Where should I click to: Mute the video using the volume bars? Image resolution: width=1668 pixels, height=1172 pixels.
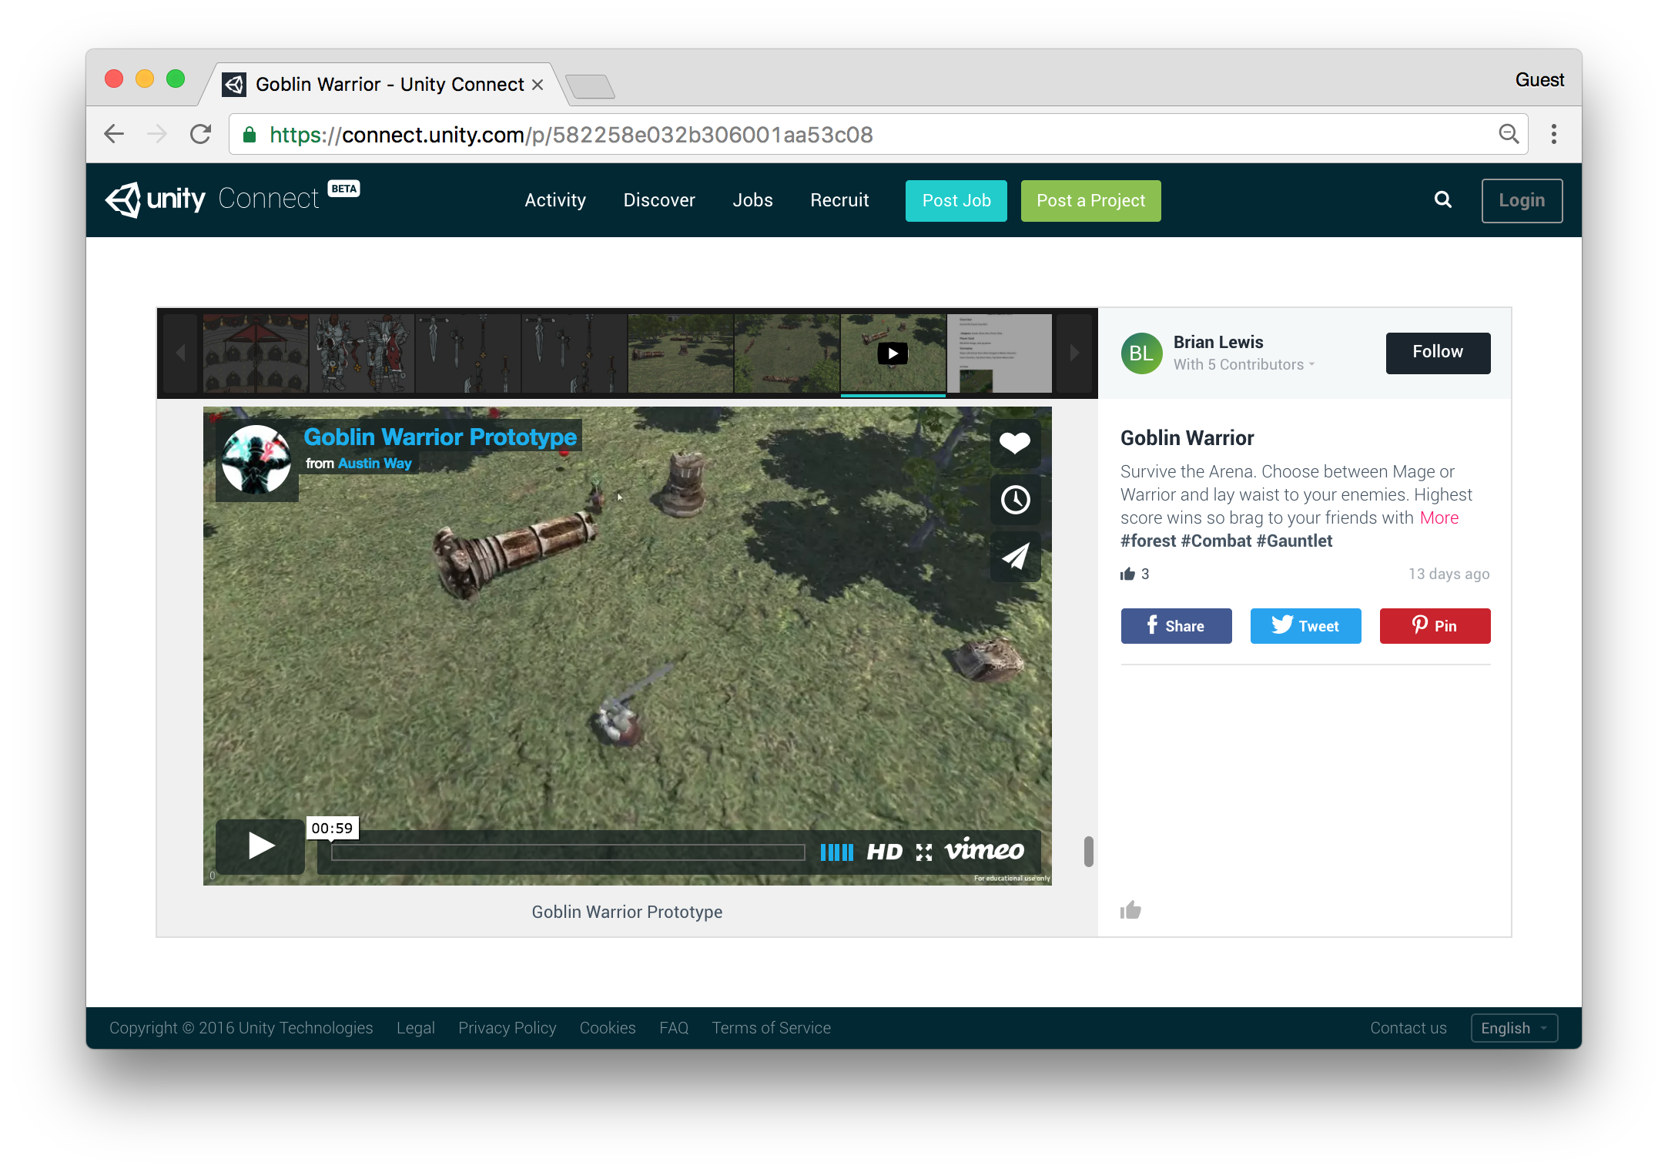[836, 852]
